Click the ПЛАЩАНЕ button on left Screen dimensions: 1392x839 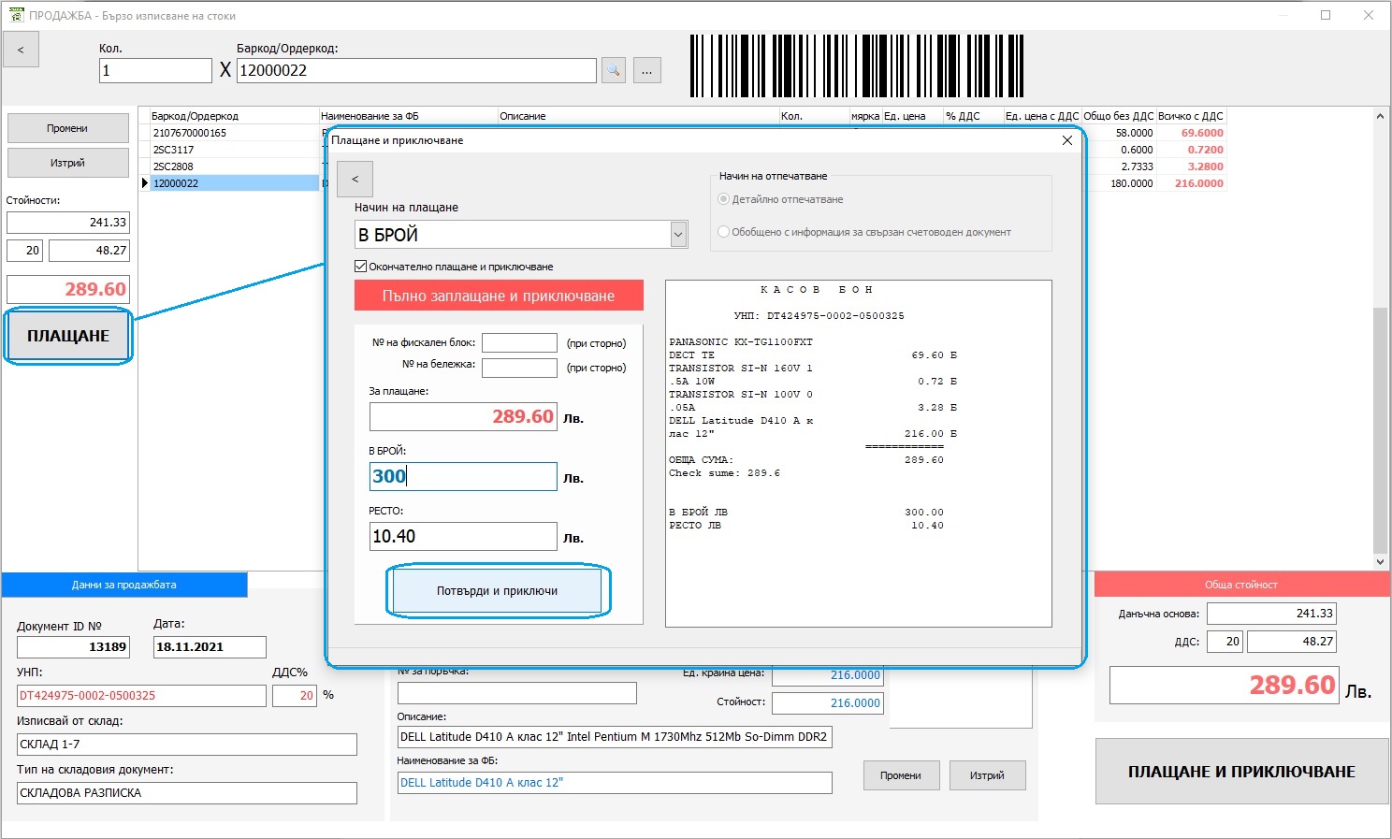click(68, 336)
